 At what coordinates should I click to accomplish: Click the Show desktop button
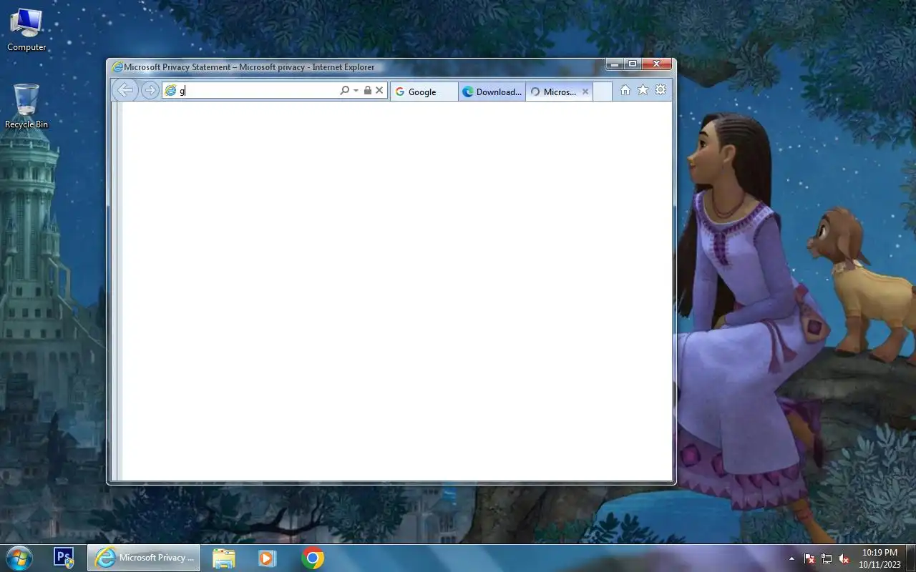[x=910, y=558]
